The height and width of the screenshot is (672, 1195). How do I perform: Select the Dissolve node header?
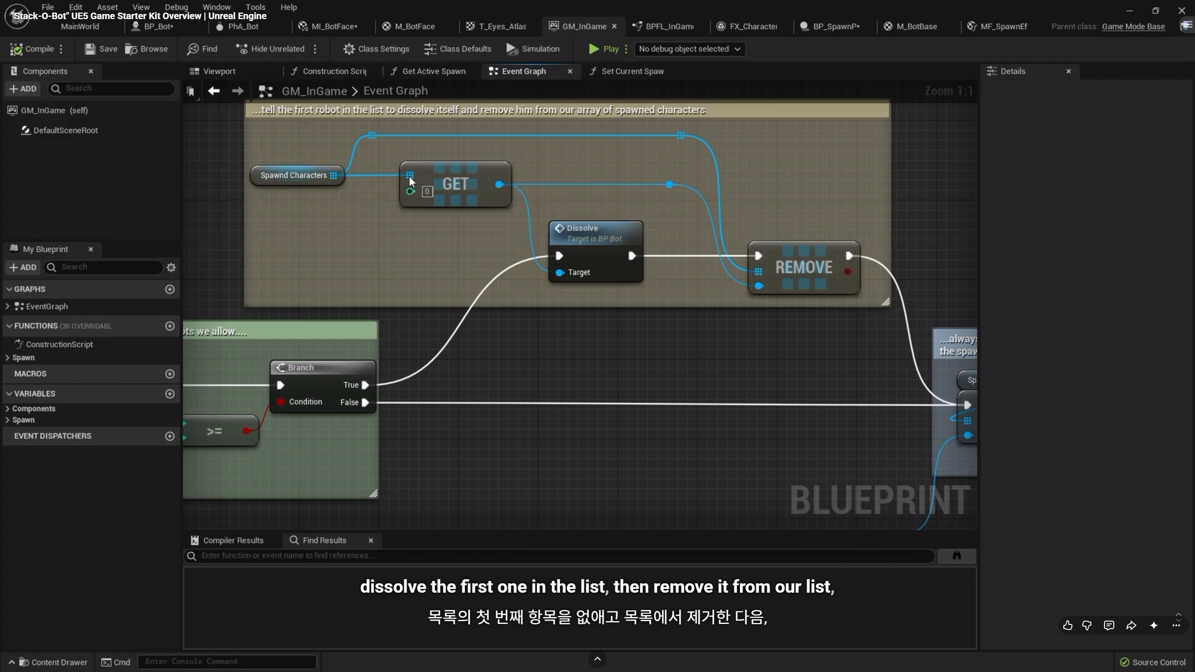(596, 233)
